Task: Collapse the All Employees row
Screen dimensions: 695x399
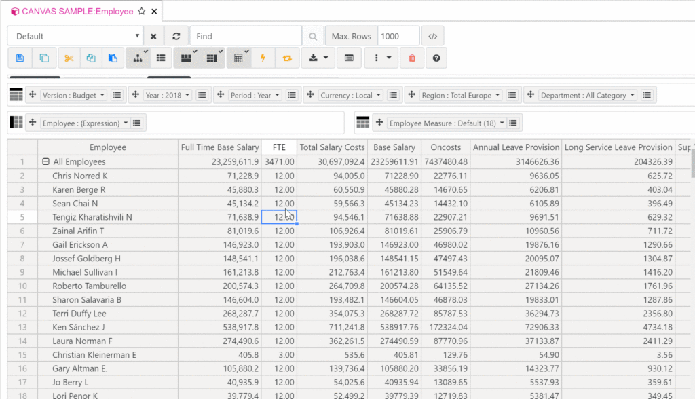Action: tap(45, 162)
